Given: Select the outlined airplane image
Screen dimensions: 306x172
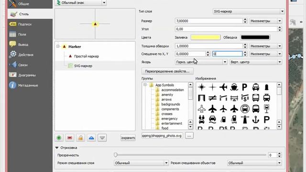Looking at the screenshot, I should pyautogui.click(x=202, y=108).
